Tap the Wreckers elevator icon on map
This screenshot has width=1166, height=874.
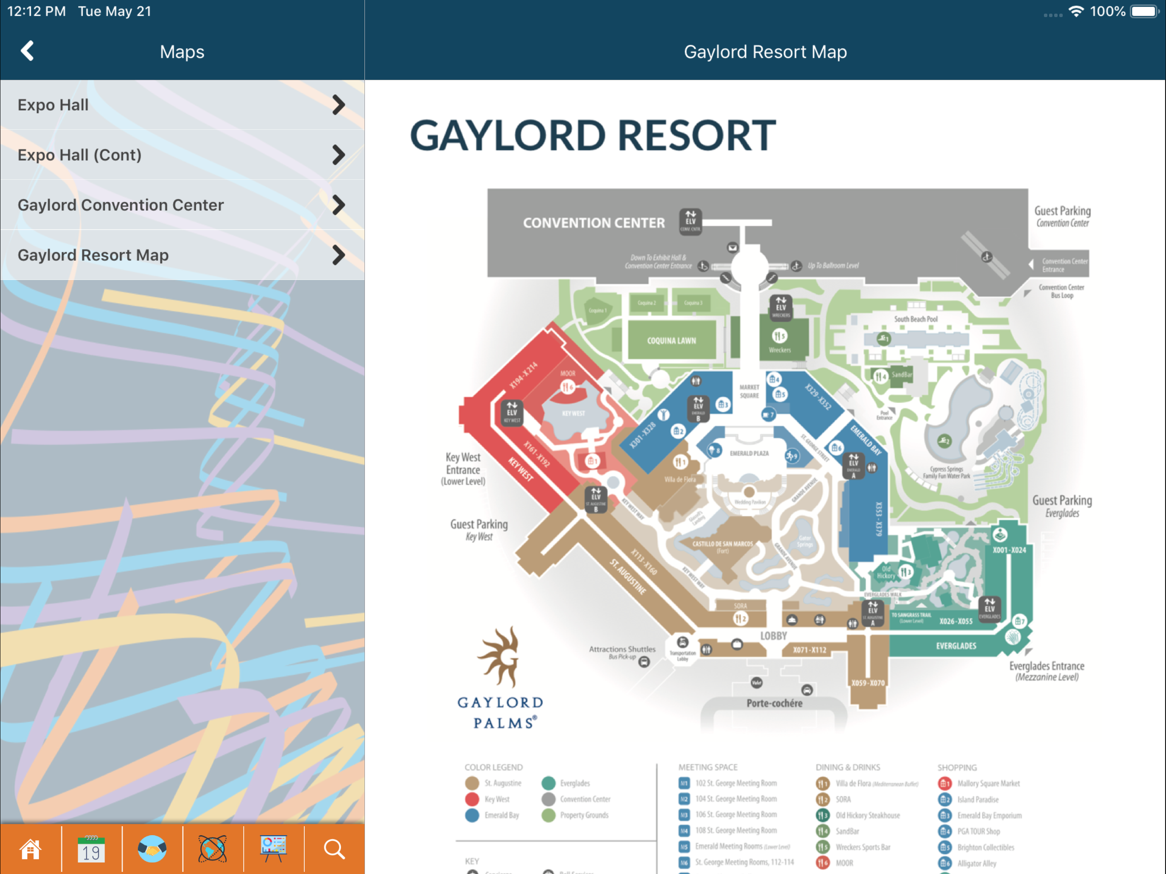coord(781,307)
